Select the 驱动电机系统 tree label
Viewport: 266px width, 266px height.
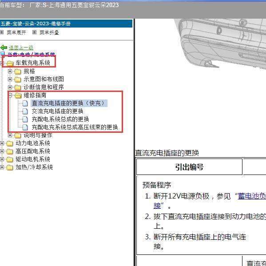click(33, 159)
